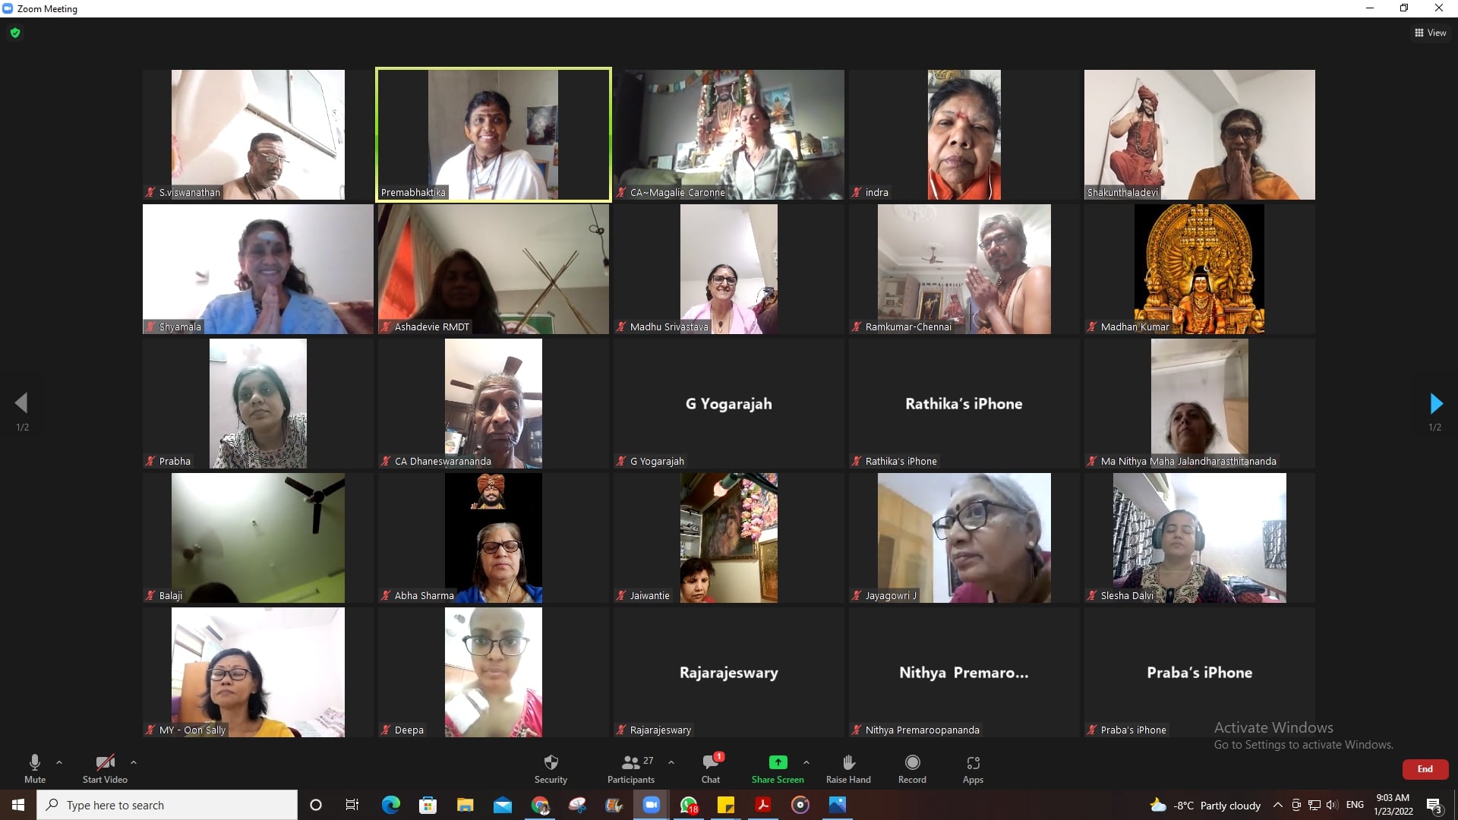Click the green Share Screen icon
1458x820 pixels.
tap(778, 762)
